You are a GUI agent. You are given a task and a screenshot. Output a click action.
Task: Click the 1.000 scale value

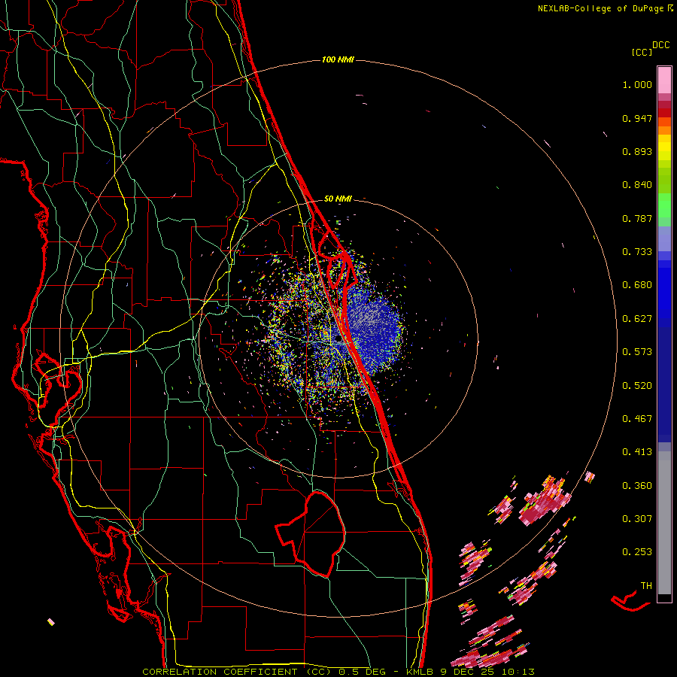click(637, 84)
